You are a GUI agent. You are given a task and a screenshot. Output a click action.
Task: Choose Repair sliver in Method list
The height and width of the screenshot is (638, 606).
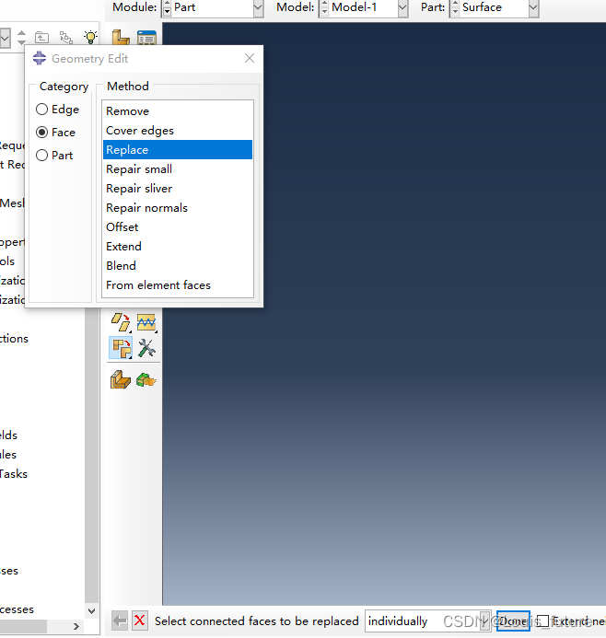coord(139,189)
